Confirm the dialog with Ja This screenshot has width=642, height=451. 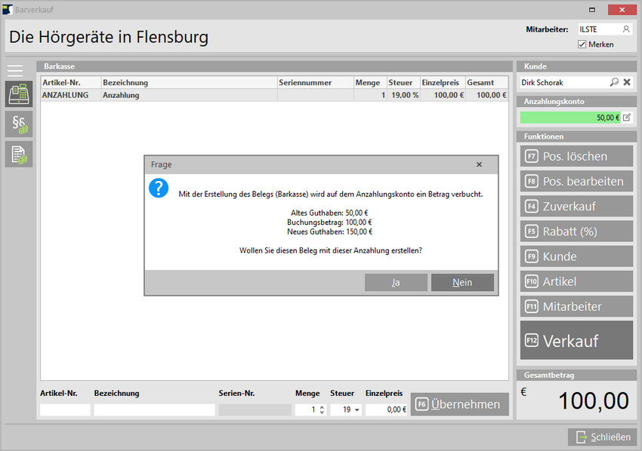396,282
